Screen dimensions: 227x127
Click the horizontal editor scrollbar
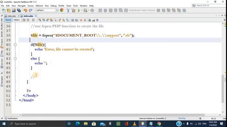(x=113, y=115)
